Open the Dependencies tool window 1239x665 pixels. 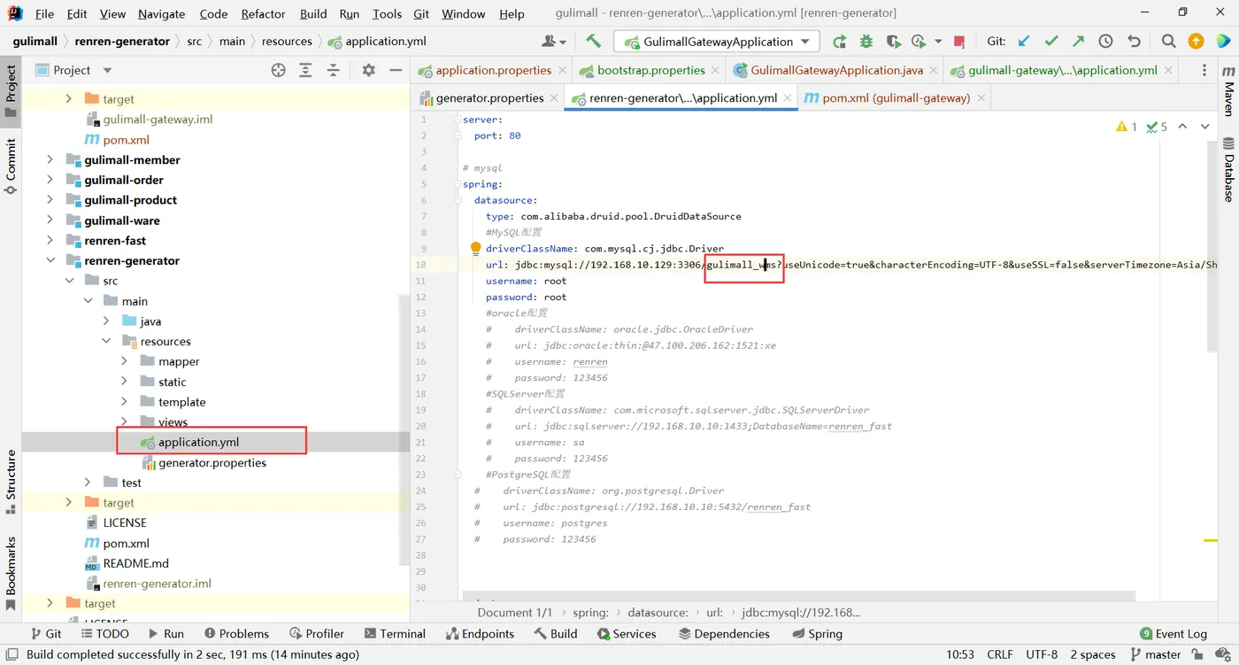(725, 633)
